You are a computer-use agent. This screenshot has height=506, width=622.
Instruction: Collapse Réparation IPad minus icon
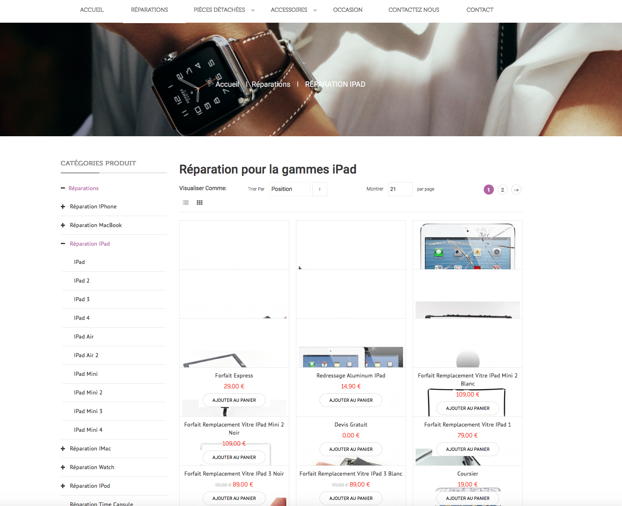point(63,244)
